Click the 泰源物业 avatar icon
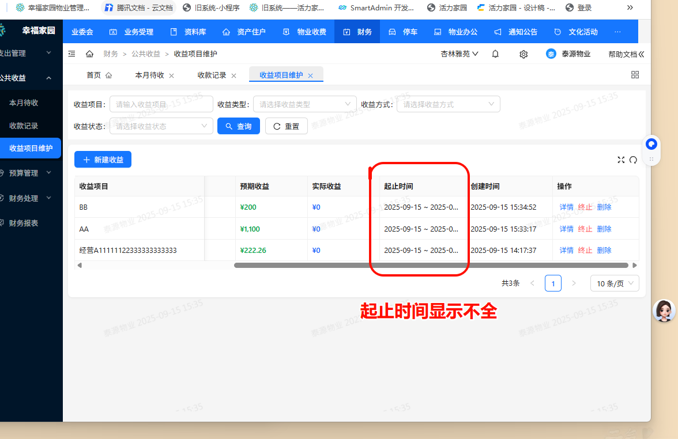 tap(552, 53)
